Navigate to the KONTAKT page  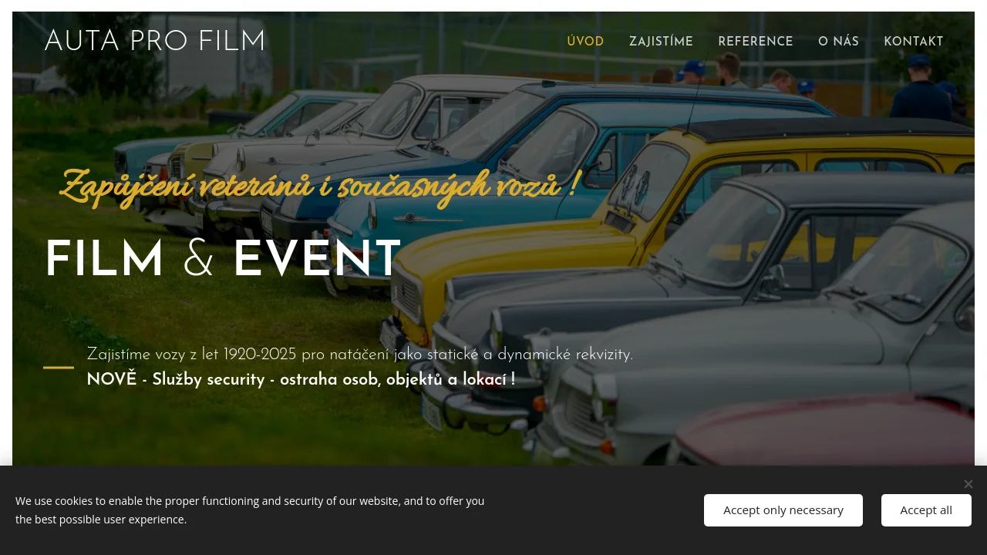914,42
